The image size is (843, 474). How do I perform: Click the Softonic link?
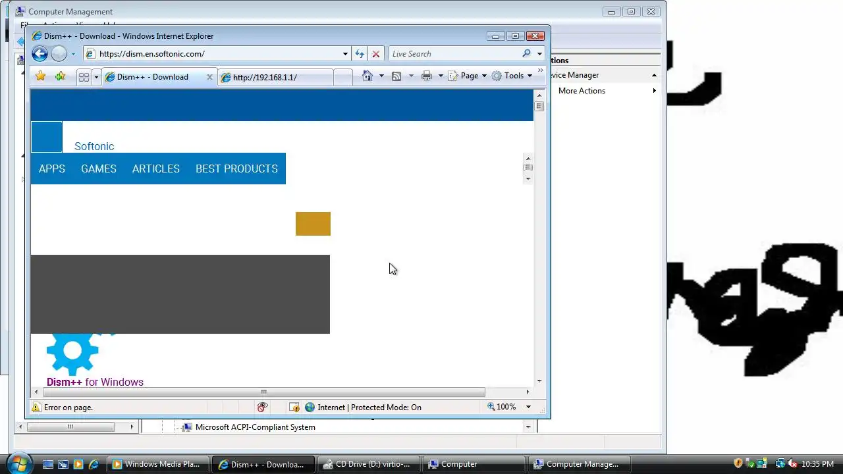tap(94, 146)
